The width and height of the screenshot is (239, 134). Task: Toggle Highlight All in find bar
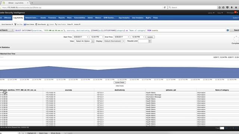(31, 133)
